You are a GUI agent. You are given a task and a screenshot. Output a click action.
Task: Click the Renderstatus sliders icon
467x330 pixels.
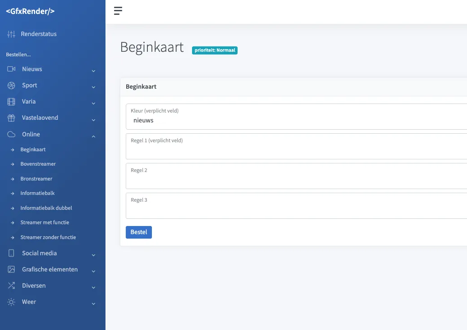point(11,34)
